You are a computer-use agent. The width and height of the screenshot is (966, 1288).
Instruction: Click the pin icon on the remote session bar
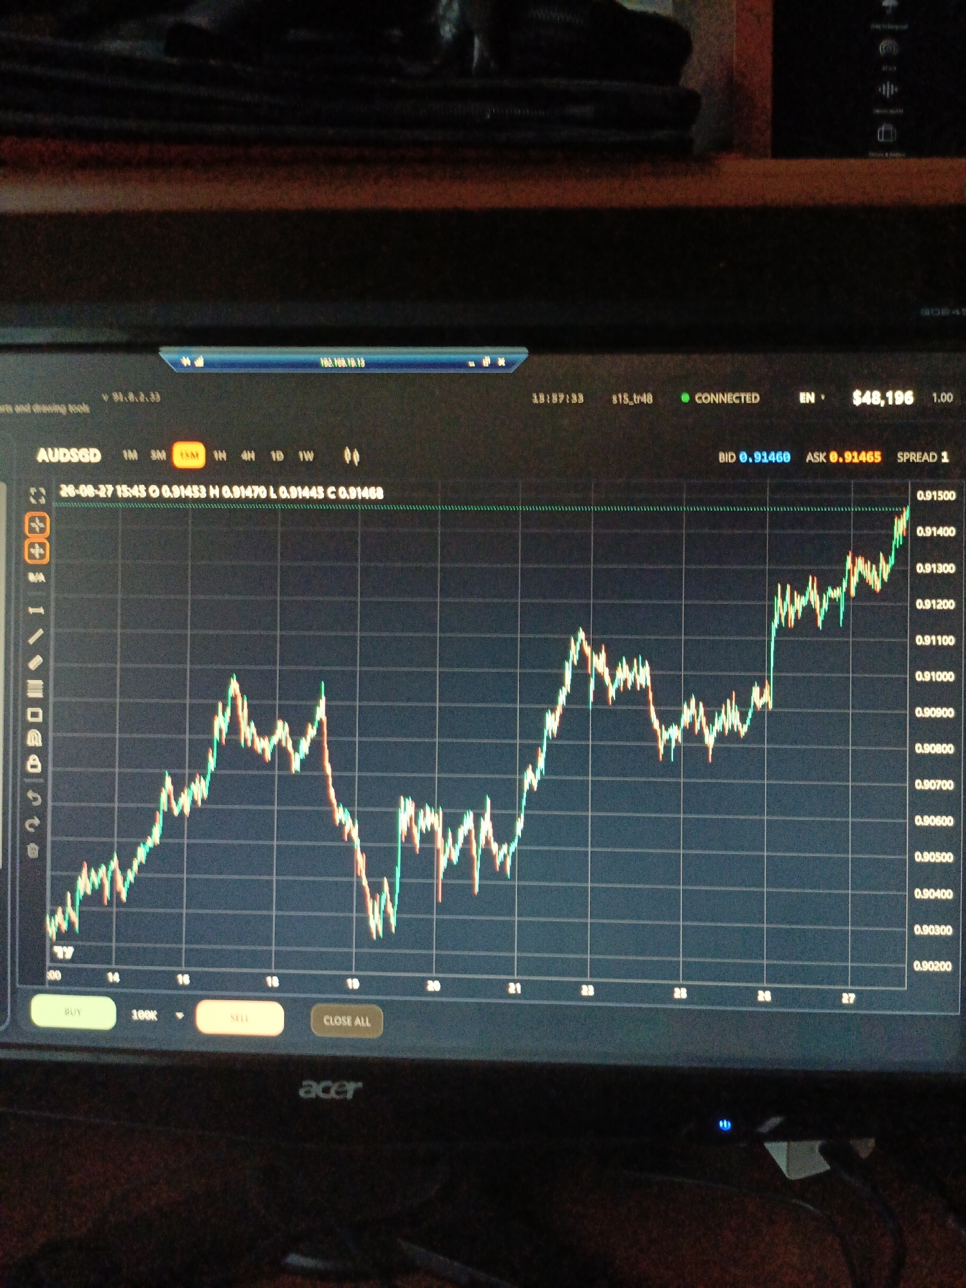(185, 361)
